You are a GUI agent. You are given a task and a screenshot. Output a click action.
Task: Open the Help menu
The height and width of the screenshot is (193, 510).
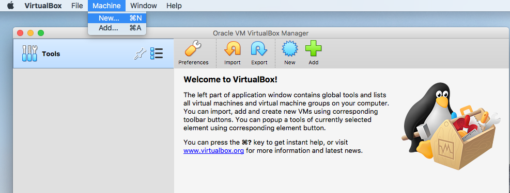click(174, 6)
